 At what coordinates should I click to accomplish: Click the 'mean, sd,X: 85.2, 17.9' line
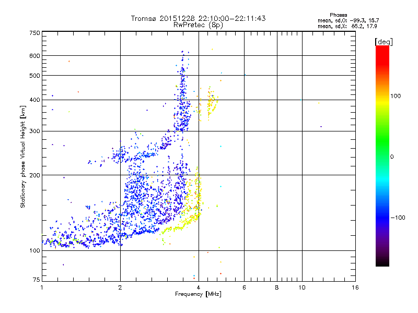(x=347, y=27)
